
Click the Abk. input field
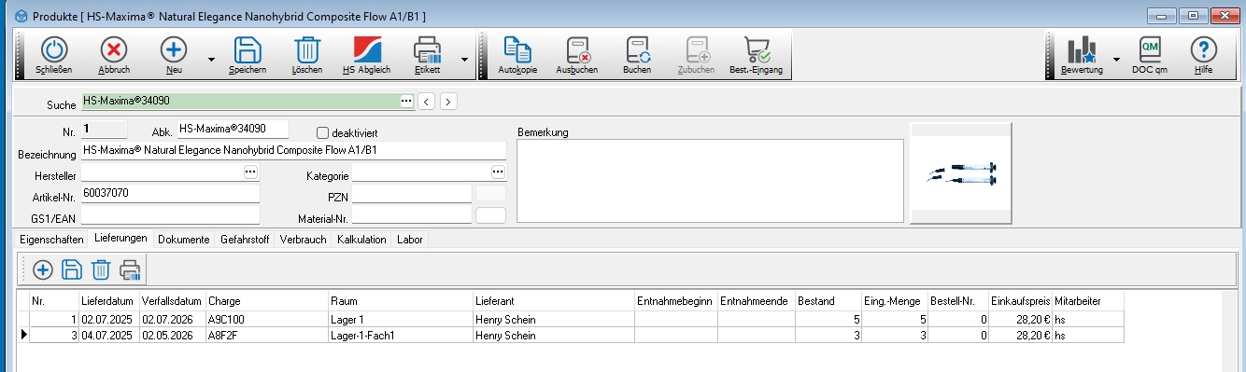(233, 129)
